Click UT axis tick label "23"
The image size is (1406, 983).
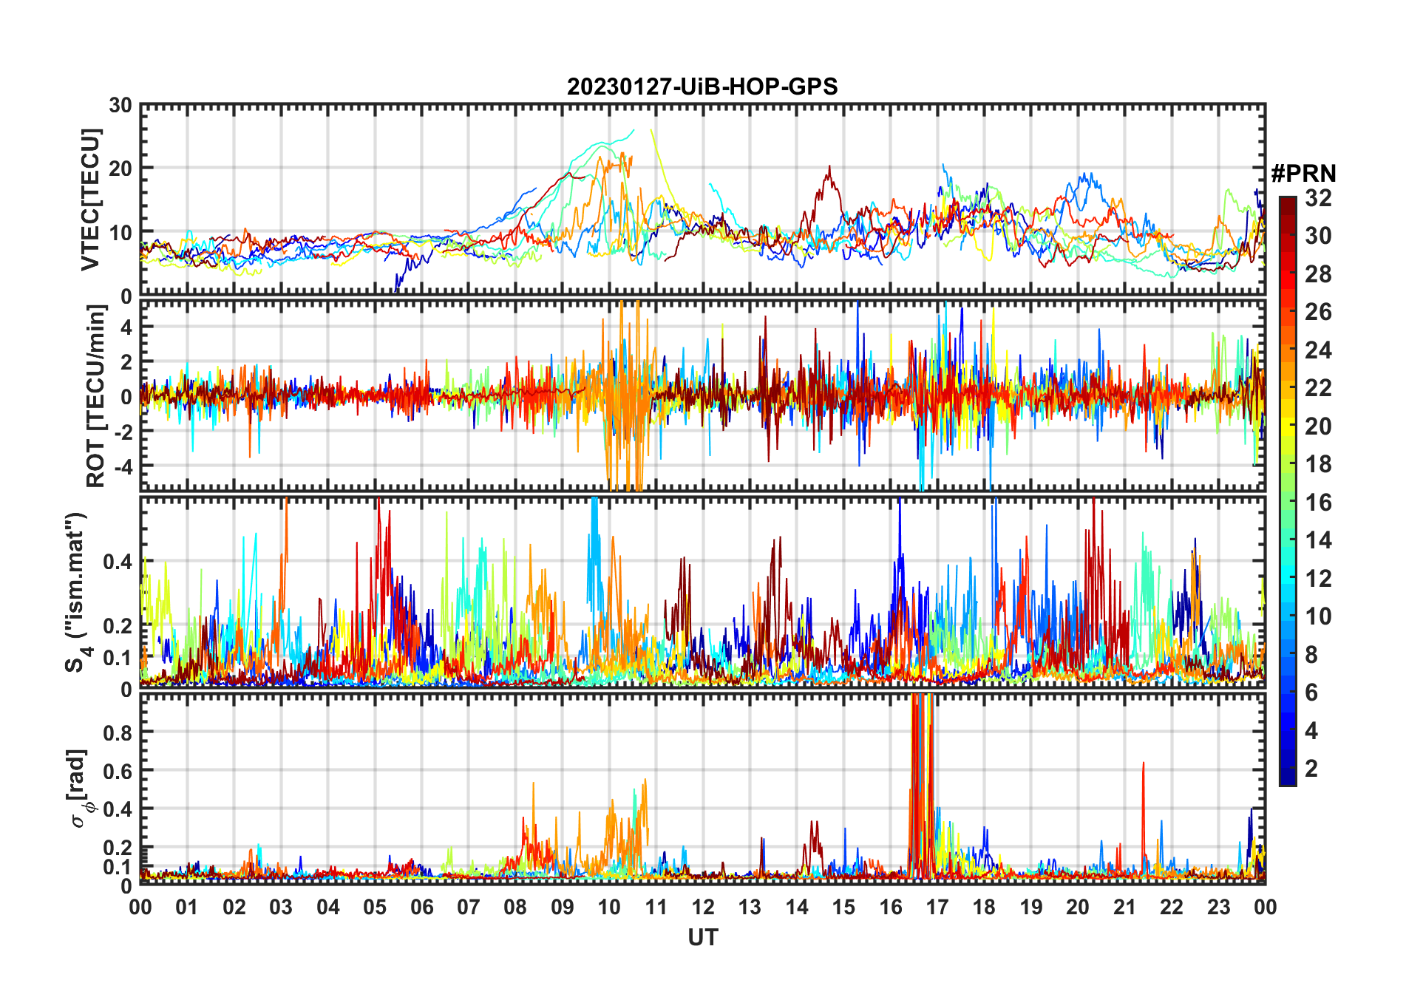pos(1219,907)
